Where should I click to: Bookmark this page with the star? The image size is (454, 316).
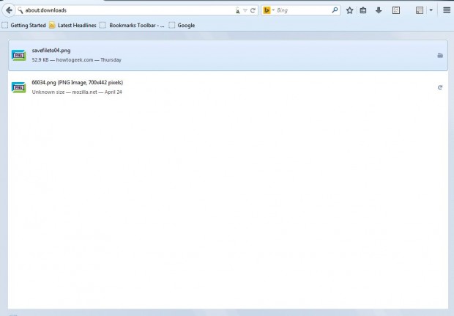coord(349,10)
